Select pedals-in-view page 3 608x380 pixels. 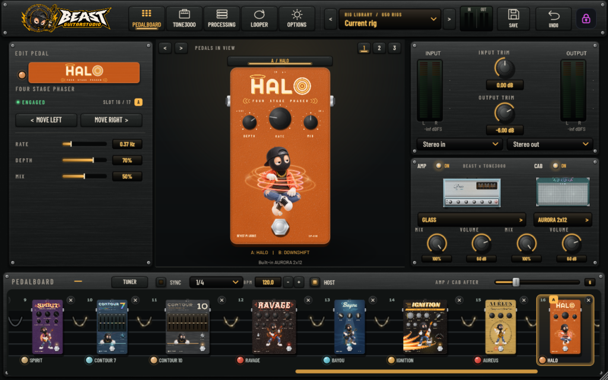pyautogui.click(x=394, y=48)
